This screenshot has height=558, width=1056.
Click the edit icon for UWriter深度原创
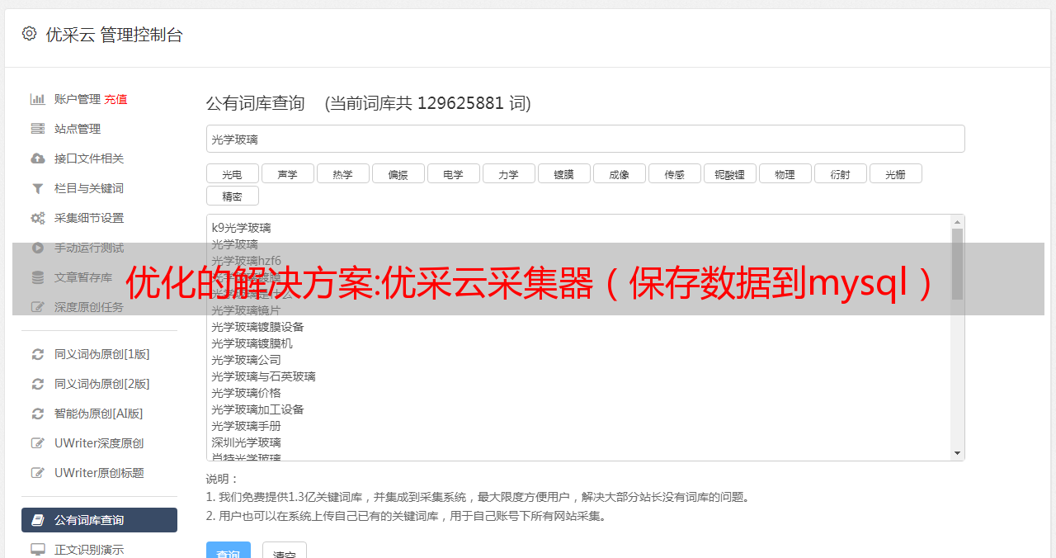38,443
